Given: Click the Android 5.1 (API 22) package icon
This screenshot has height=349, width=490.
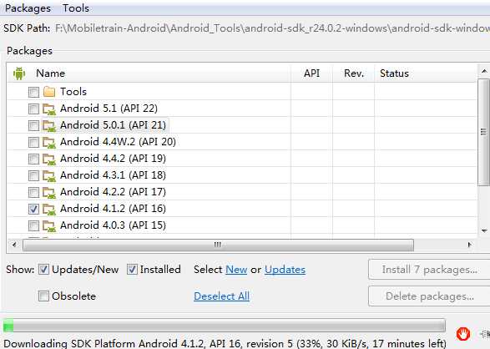Looking at the screenshot, I should click(49, 109).
